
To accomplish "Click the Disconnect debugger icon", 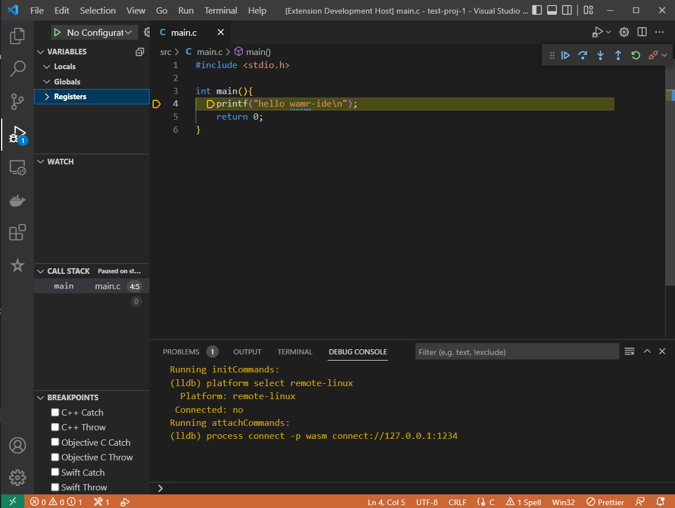I will coord(653,55).
